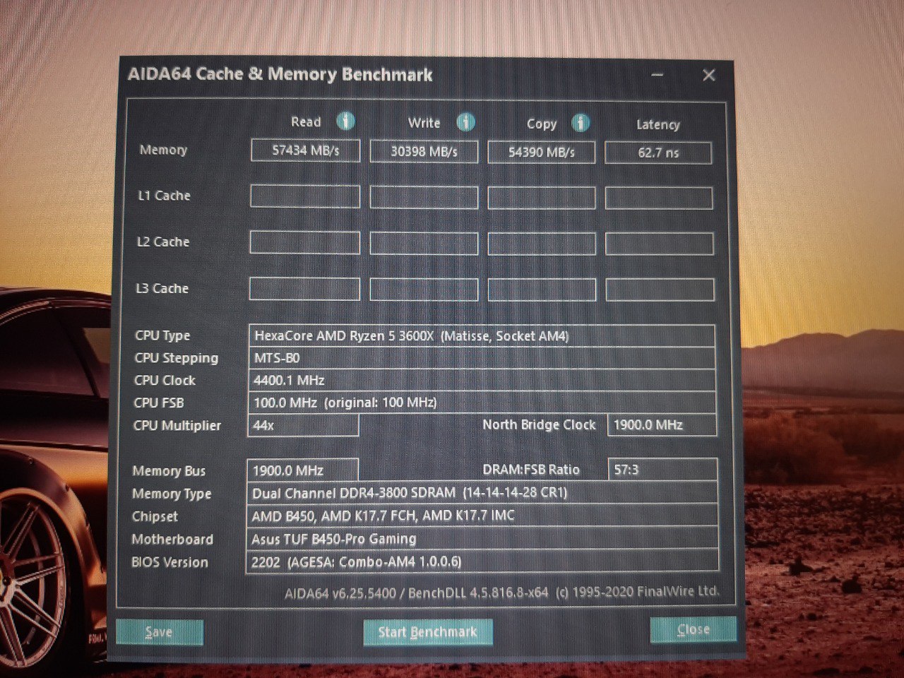Click the Memory Bus value 1900.0 MHz
Screen dimensions: 904x678
303,470
